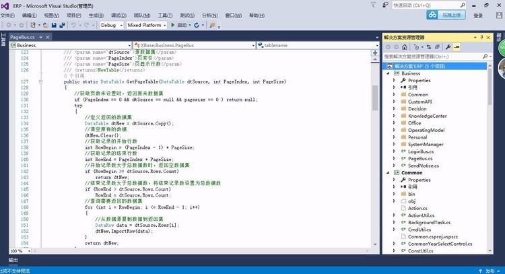Open the 文件(F) menu

tap(7, 15)
